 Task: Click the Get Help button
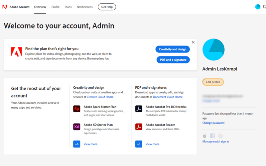click(x=107, y=7)
